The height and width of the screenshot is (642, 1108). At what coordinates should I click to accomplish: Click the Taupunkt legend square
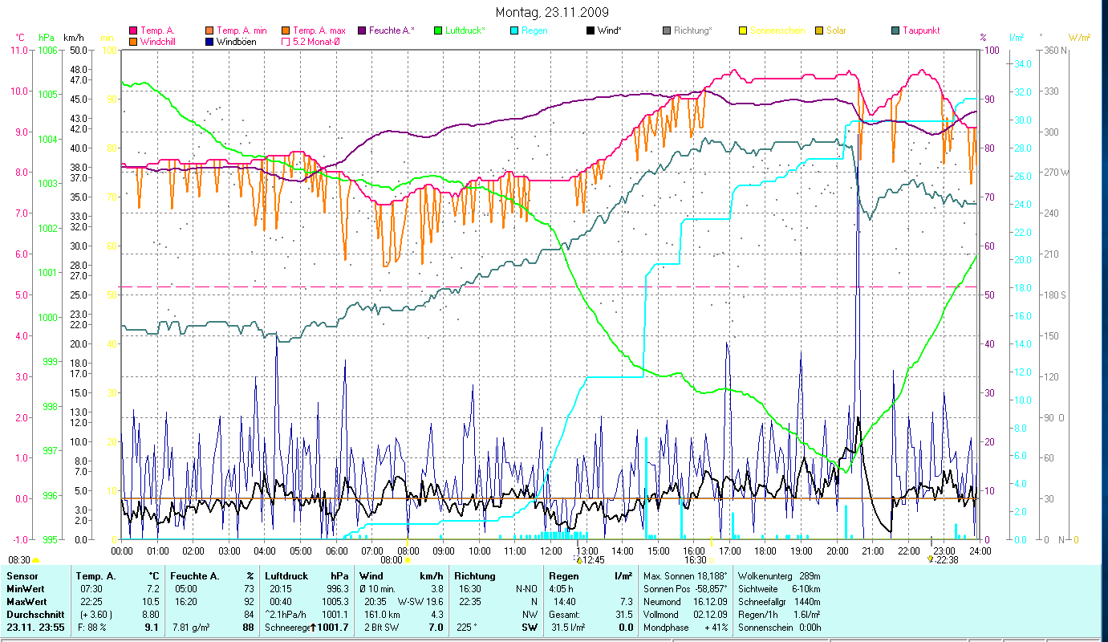click(x=895, y=30)
